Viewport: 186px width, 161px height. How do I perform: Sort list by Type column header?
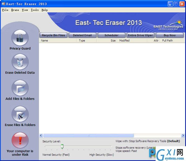click(x=86, y=41)
